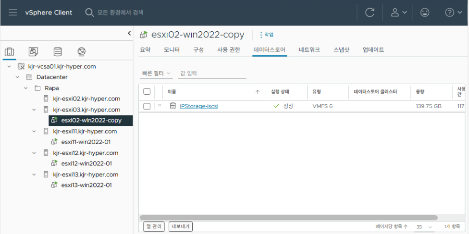
Task: Refresh the vSphere Client view
Action: click(370, 12)
